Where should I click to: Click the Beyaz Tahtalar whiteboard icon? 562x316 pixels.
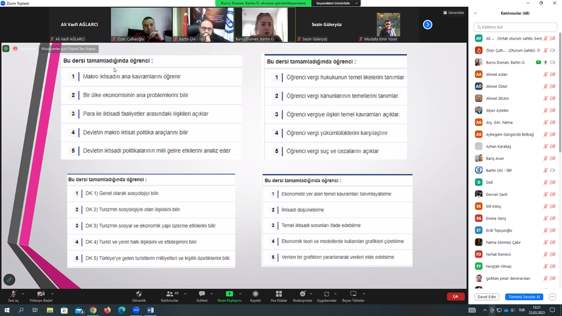[x=353, y=295]
